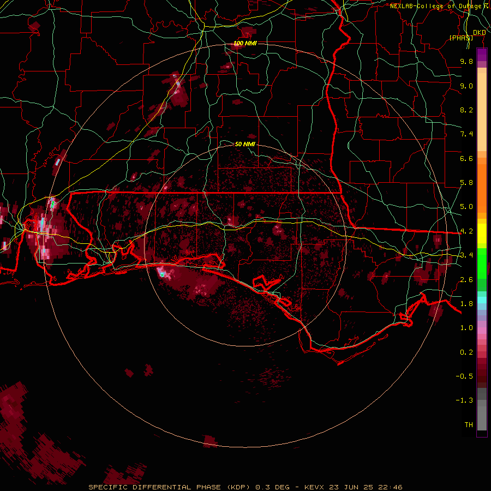Click the Specific Differential Phase caption at the bottom

(245, 487)
